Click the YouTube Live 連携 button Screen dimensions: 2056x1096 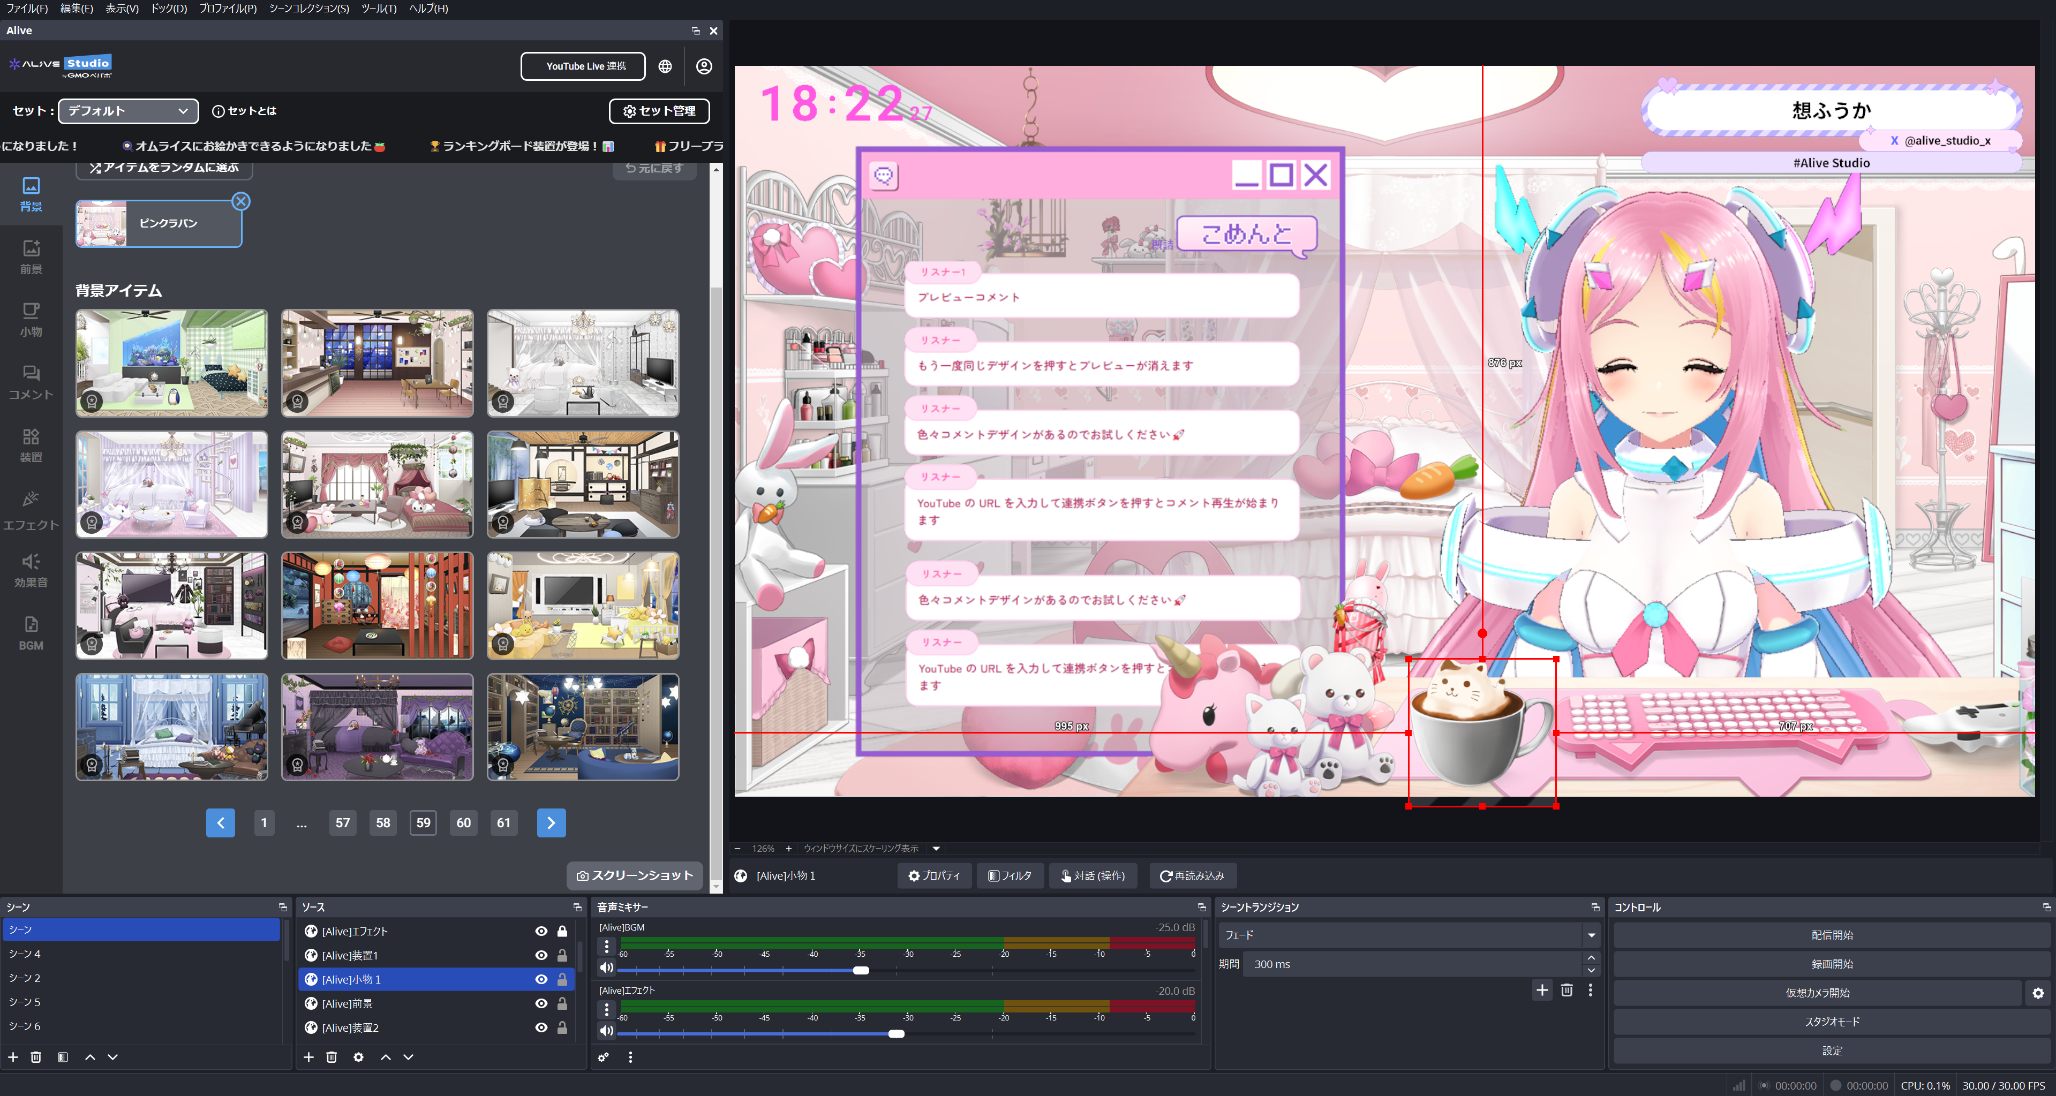tap(584, 66)
